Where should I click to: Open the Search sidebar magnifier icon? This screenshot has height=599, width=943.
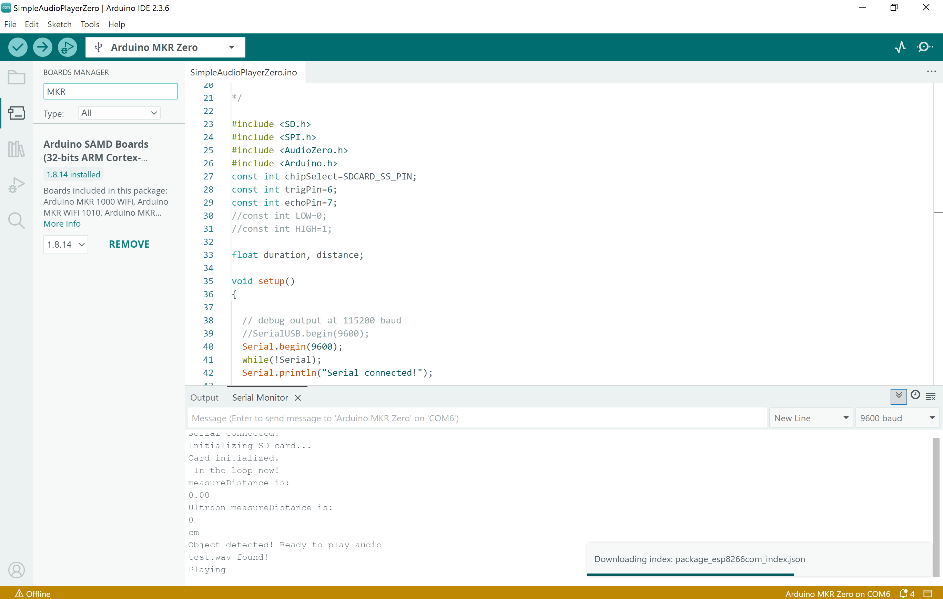coord(17,221)
